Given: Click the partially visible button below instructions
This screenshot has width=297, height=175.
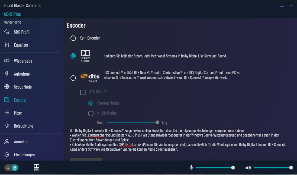Looking at the screenshot, I should (x=86, y=159).
